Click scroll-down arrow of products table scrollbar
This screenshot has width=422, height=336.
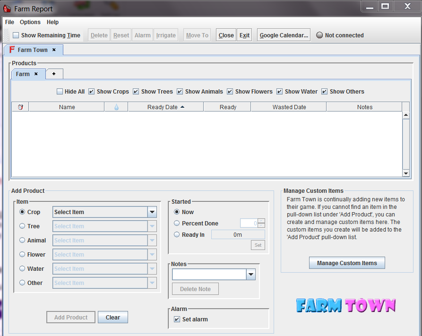(x=405, y=173)
